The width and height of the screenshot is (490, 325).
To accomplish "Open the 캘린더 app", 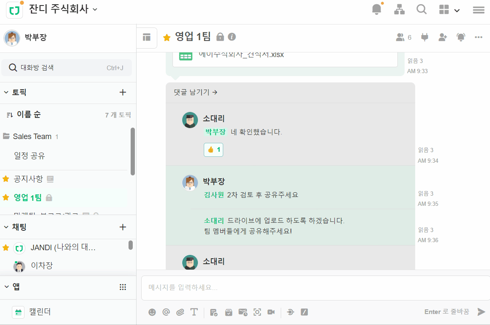I will point(40,312).
